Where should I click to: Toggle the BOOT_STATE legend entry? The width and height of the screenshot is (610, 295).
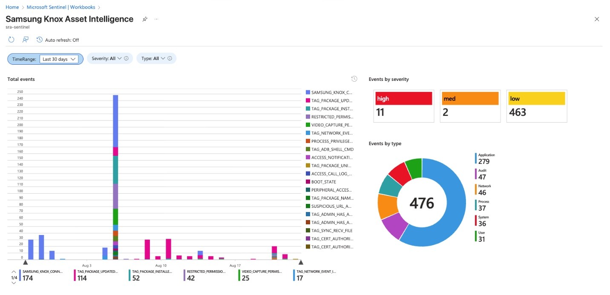325,182
